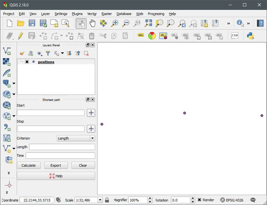Expand hidden attributes toolbar items
The image size is (267, 205).
point(248,24)
